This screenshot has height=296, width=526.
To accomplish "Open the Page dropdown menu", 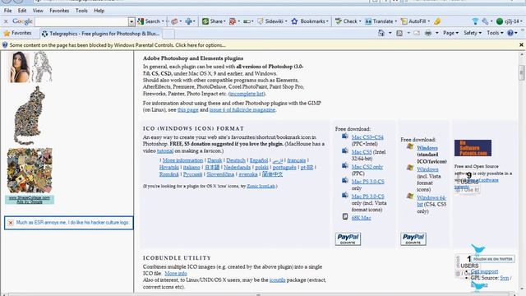I will pos(450,33).
